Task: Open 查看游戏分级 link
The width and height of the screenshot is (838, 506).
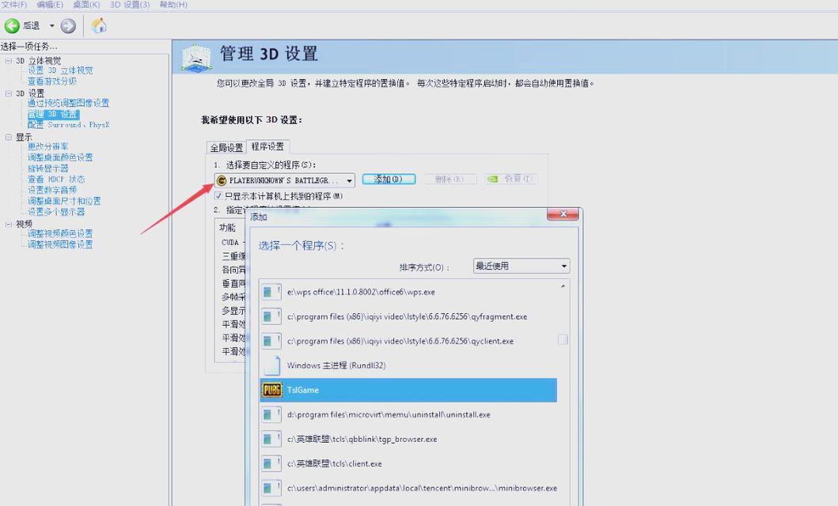Action: [x=52, y=81]
